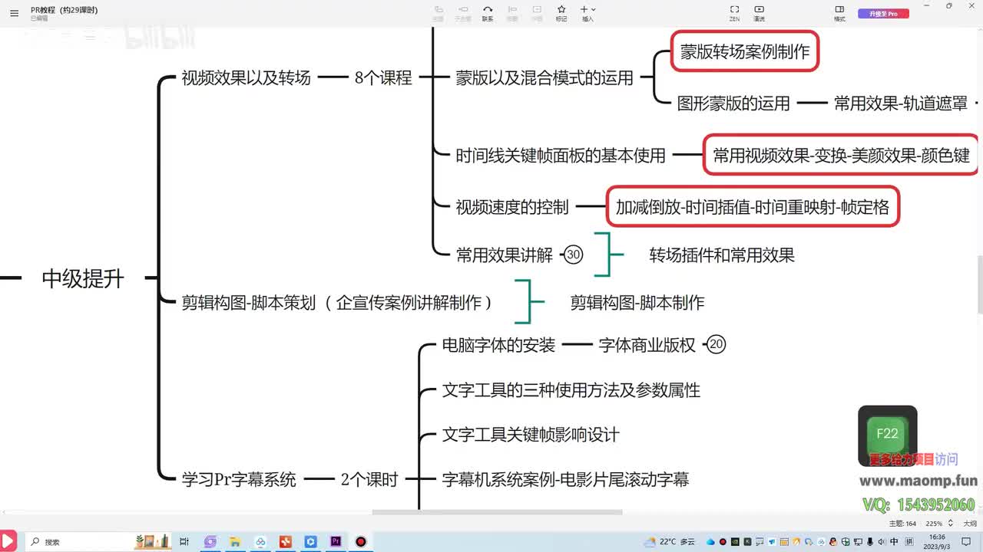This screenshot has width=983, height=552.
Task: Click the document title PR教程
Action: pyautogui.click(x=64, y=10)
